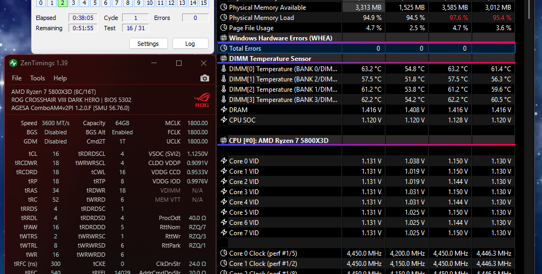The width and height of the screenshot is (542, 274).
Task: Click the CPU [#0] AMD Ryzen section icon
Action: click(x=224, y=140)
